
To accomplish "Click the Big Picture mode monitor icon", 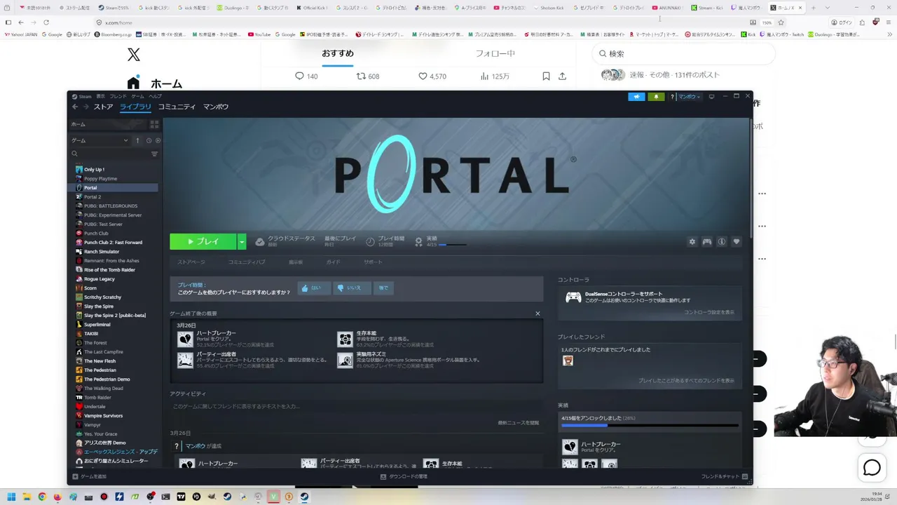I will coord(711,97).
